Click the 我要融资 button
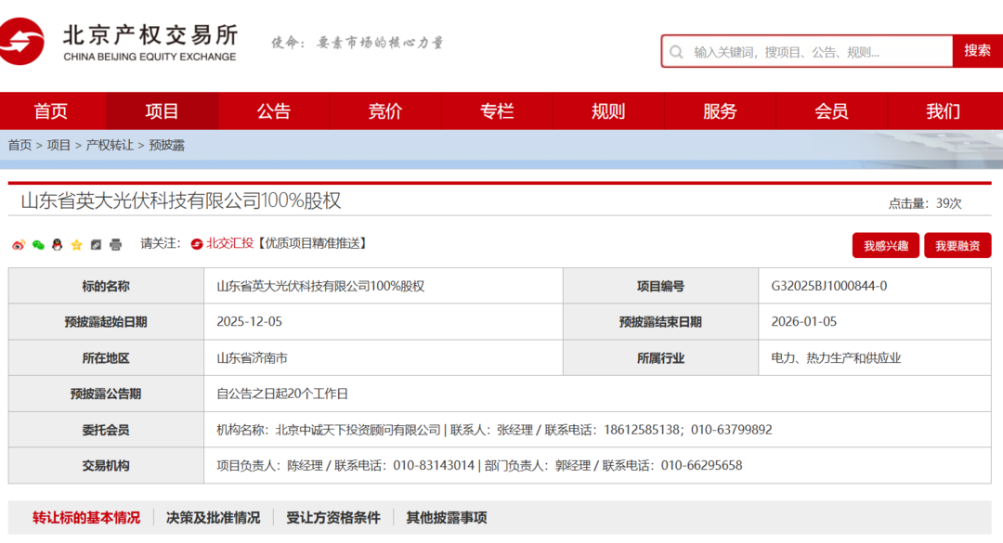 pyautogui.click(x=959, y=245)
